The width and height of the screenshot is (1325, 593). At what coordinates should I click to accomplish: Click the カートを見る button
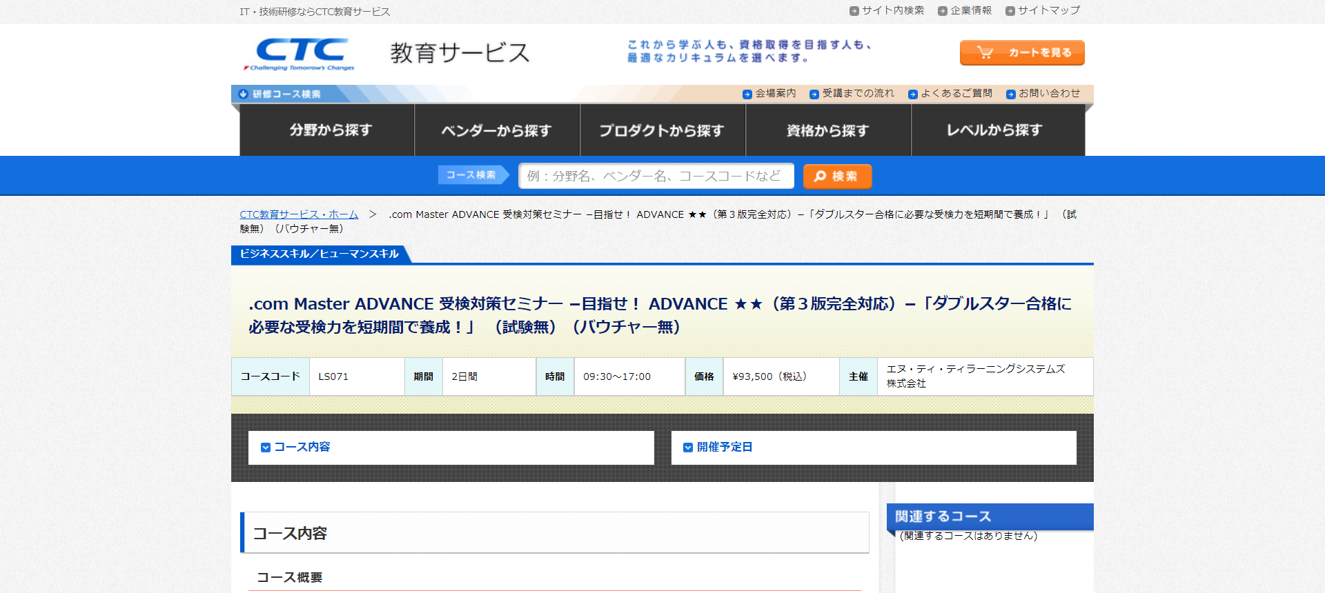click(1022, 52)
